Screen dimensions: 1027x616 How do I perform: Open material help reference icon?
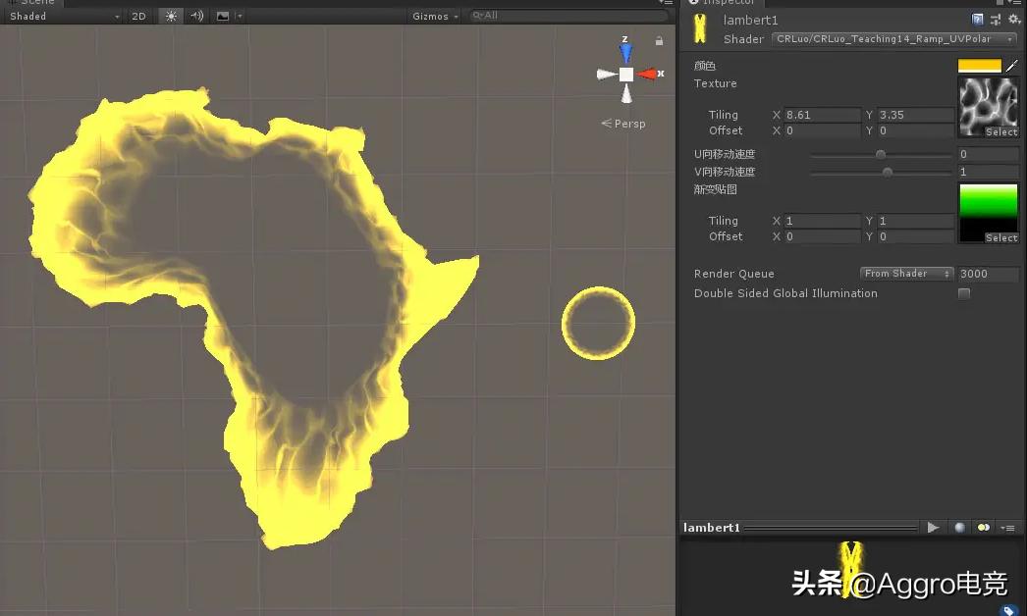click(977, 20)
